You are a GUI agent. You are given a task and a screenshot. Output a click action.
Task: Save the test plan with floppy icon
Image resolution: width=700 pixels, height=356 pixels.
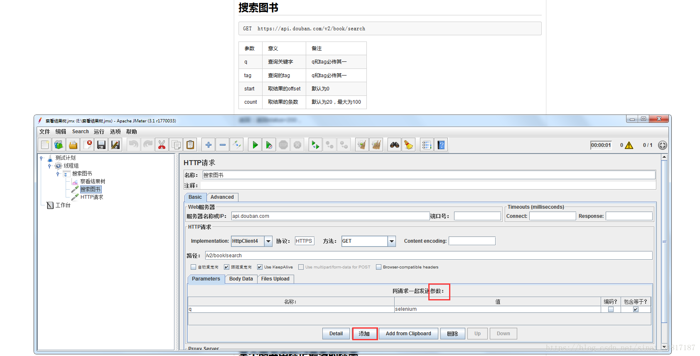(101, 145)
